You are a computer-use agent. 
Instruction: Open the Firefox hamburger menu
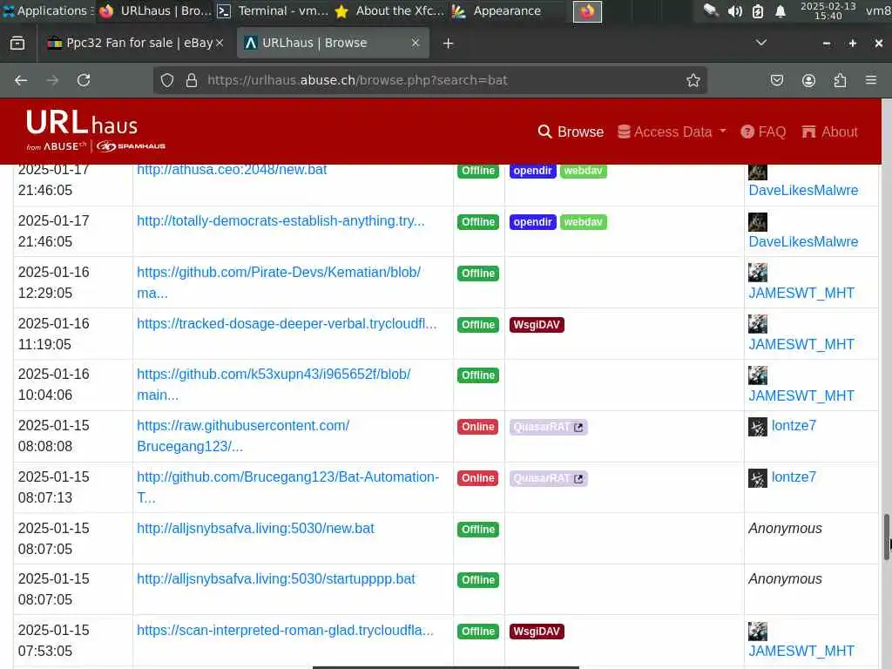tap(871, 80)
